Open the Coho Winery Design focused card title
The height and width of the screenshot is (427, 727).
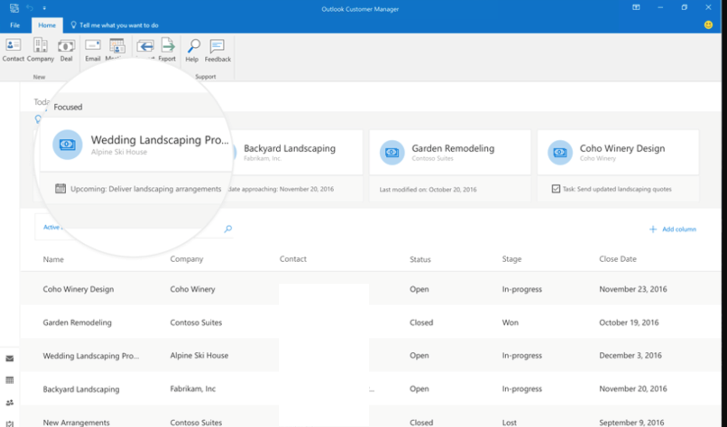click(x=622, y=148)
